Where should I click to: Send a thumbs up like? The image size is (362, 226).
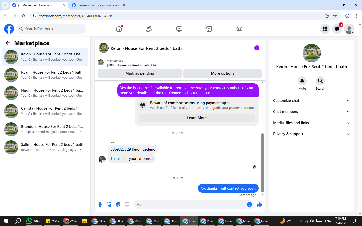pos(259,204)
